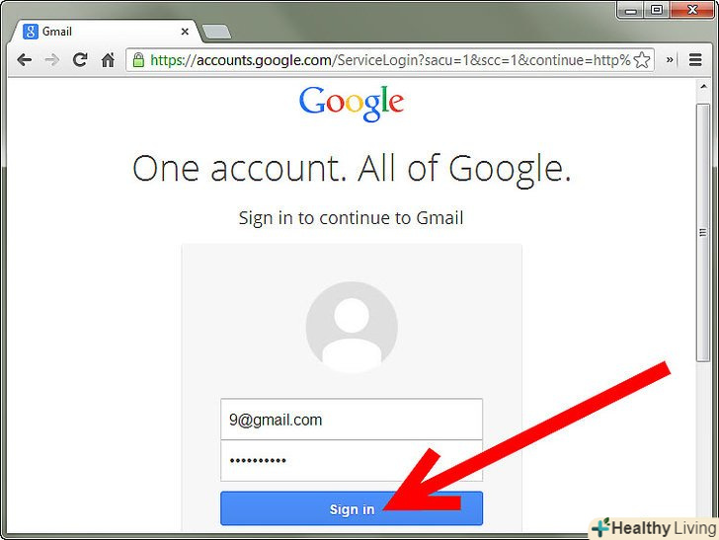
Task: Click the Google logo
Action: [352, 103]
